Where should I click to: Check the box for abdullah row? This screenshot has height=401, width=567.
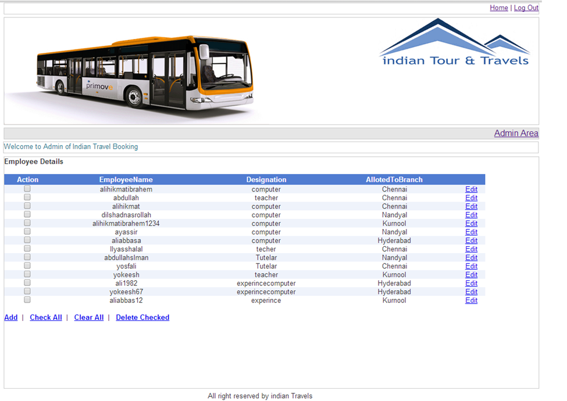tap(27, 197)
